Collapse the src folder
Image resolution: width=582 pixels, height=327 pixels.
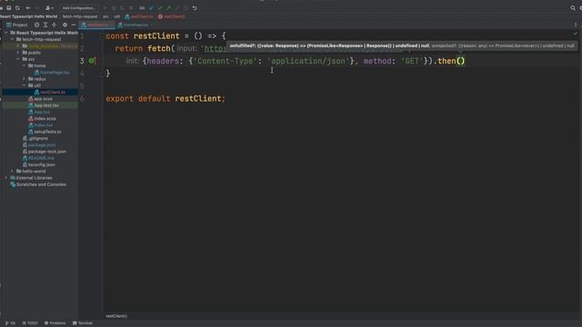pos(18,59)
